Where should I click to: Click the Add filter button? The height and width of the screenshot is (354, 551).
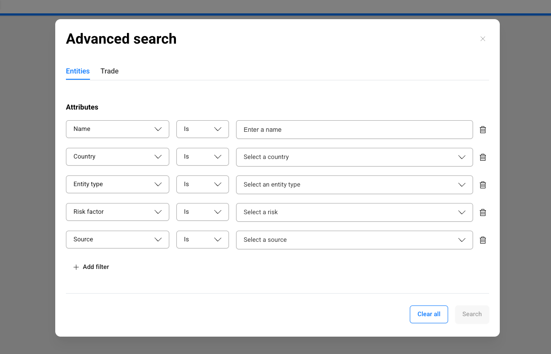[x=91, y=267]
